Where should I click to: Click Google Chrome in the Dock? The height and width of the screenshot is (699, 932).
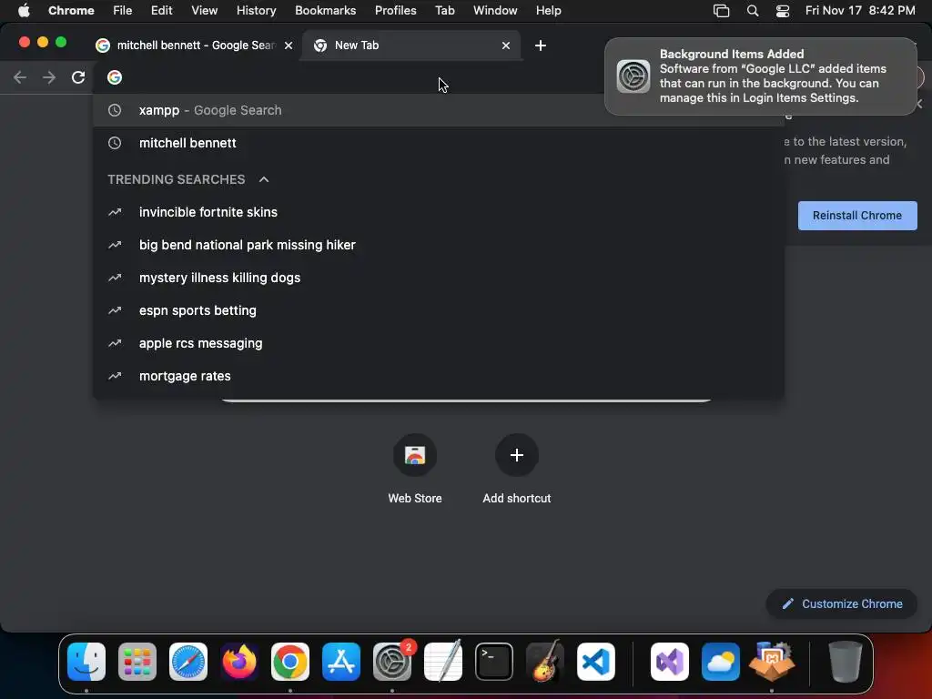tap(290, 662)
